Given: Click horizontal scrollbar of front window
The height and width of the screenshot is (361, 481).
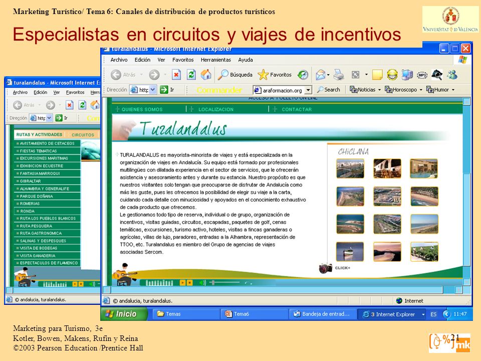Looking at the screenshot, I should coord(277,289).
